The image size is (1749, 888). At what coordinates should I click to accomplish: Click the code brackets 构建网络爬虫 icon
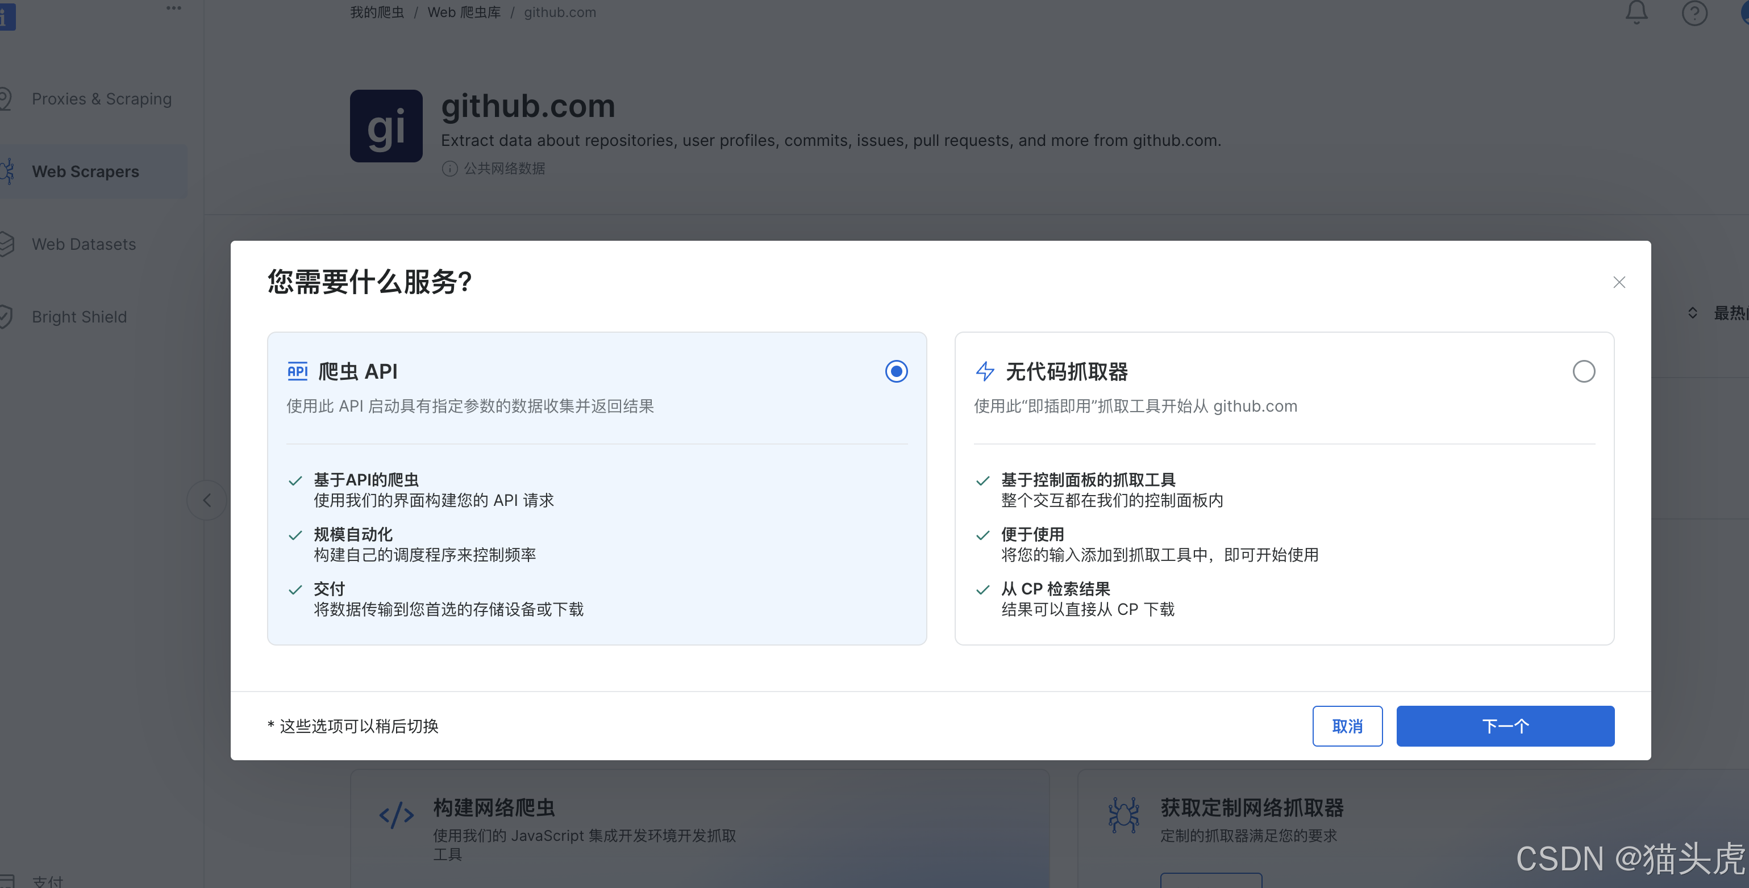tap(397, 815)
